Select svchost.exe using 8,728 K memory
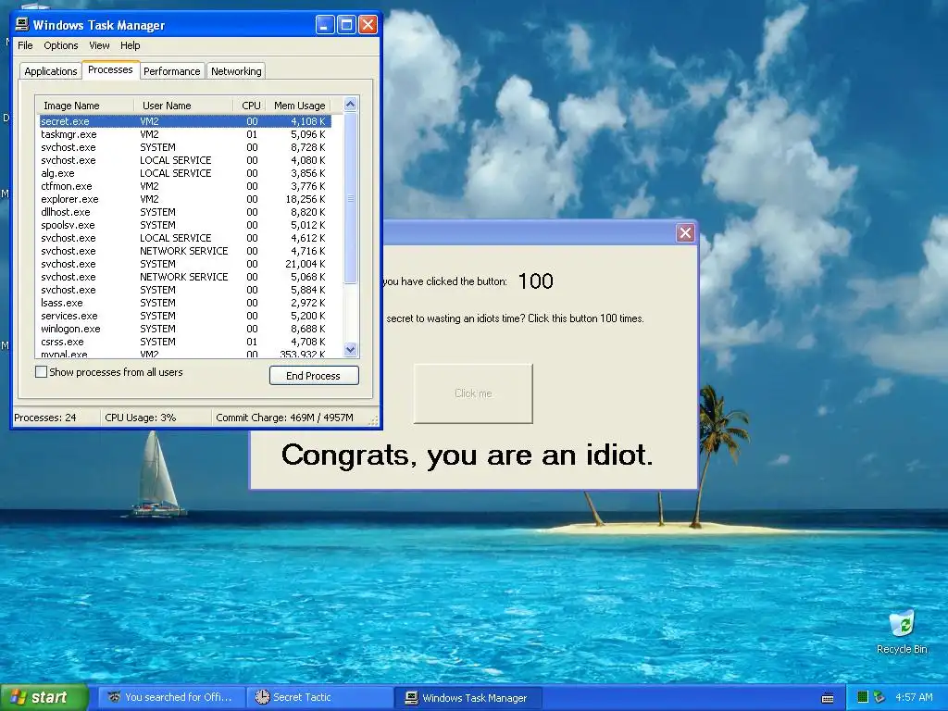 point(185,147)
